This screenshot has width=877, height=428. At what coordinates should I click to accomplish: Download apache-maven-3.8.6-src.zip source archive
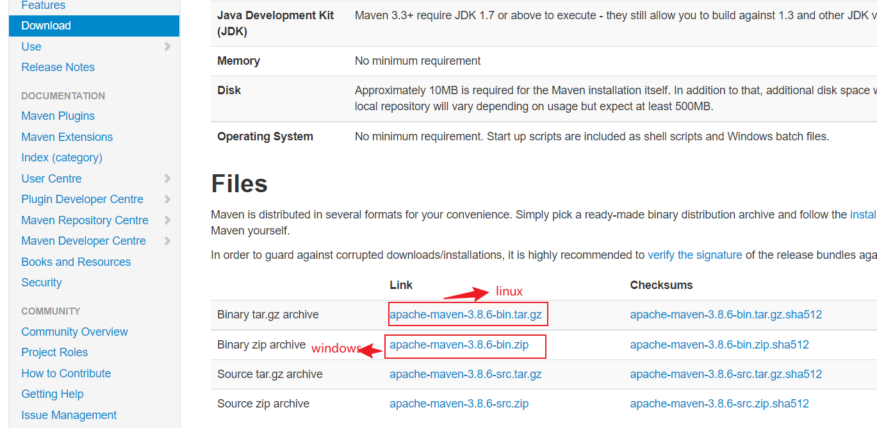tap(459, 404)
